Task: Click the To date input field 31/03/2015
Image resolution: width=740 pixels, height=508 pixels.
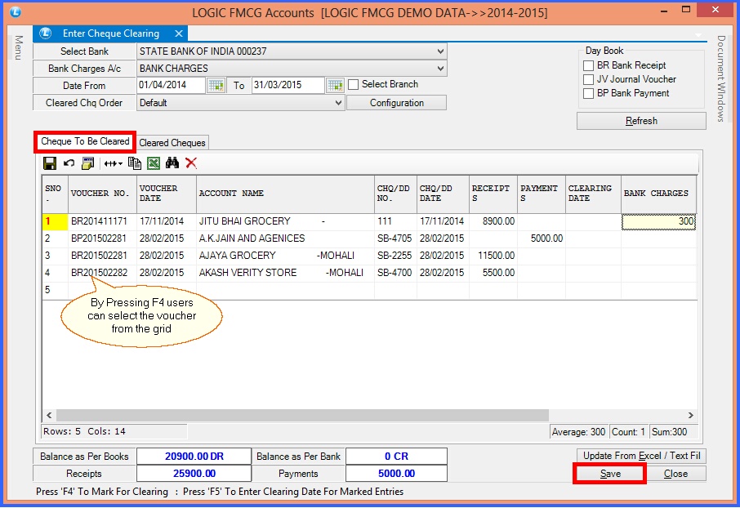Action: click(288, 85)
